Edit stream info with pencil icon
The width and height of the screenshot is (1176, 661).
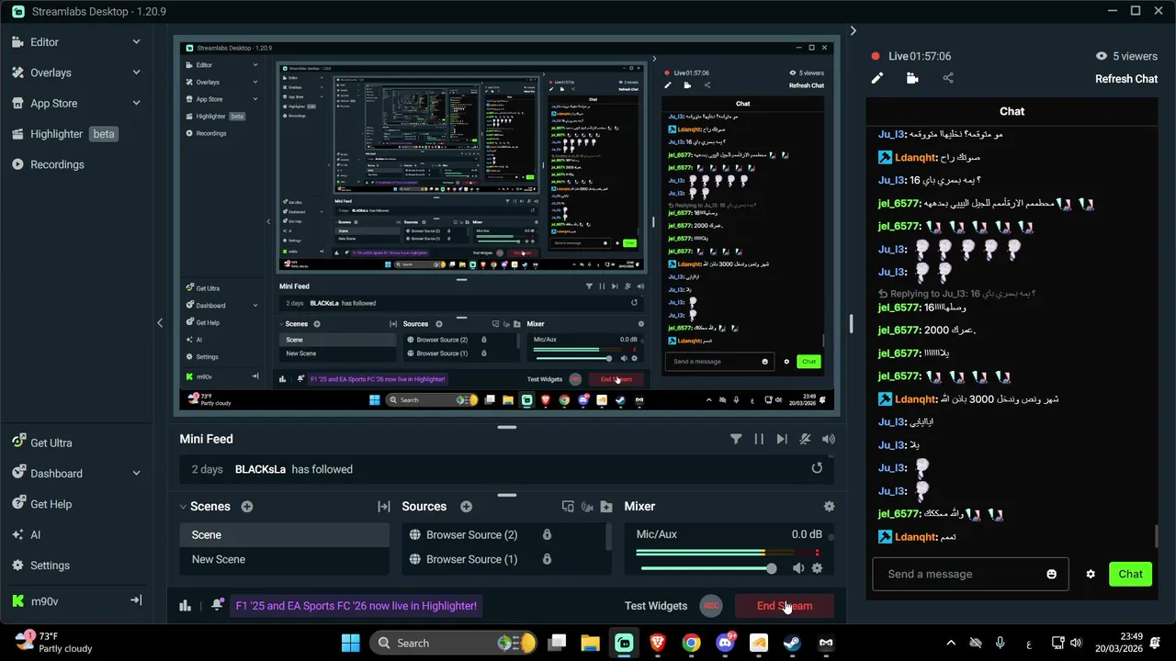click(x=877, y=78)
